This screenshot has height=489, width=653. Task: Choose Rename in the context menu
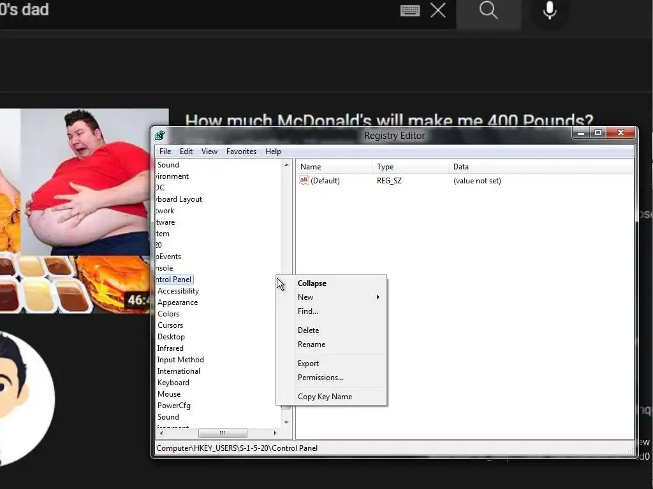(x=332, y=344)
